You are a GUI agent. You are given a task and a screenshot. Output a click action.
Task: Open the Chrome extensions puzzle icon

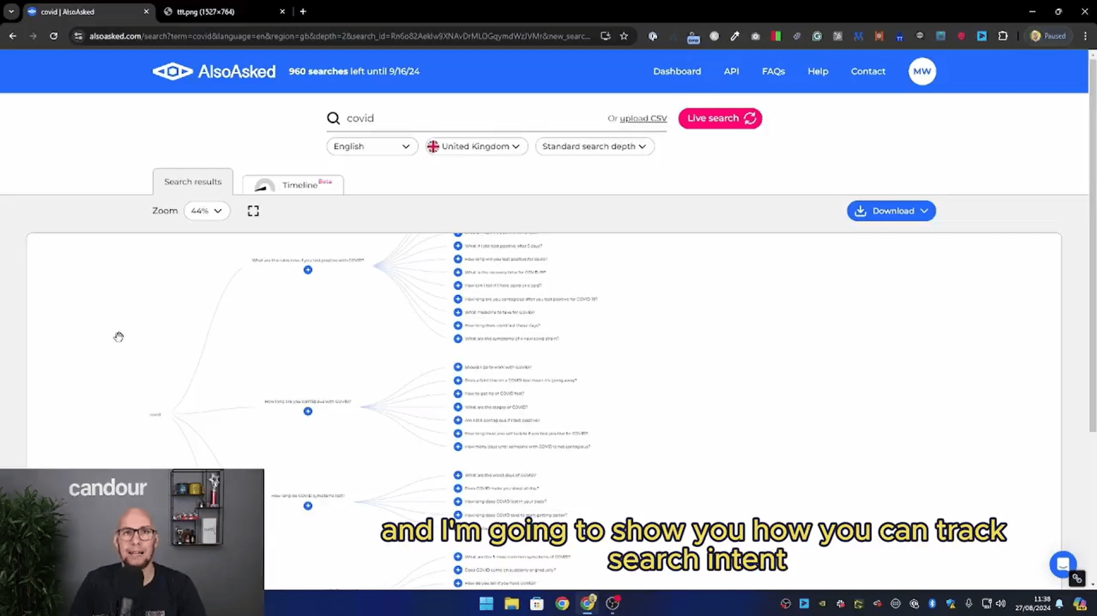1003,36
